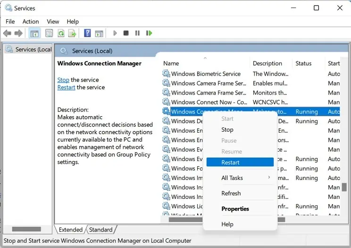Click gear icon of Windows Fo row
This screenshot has width=351, height=248.
click(x=166, y=168)
